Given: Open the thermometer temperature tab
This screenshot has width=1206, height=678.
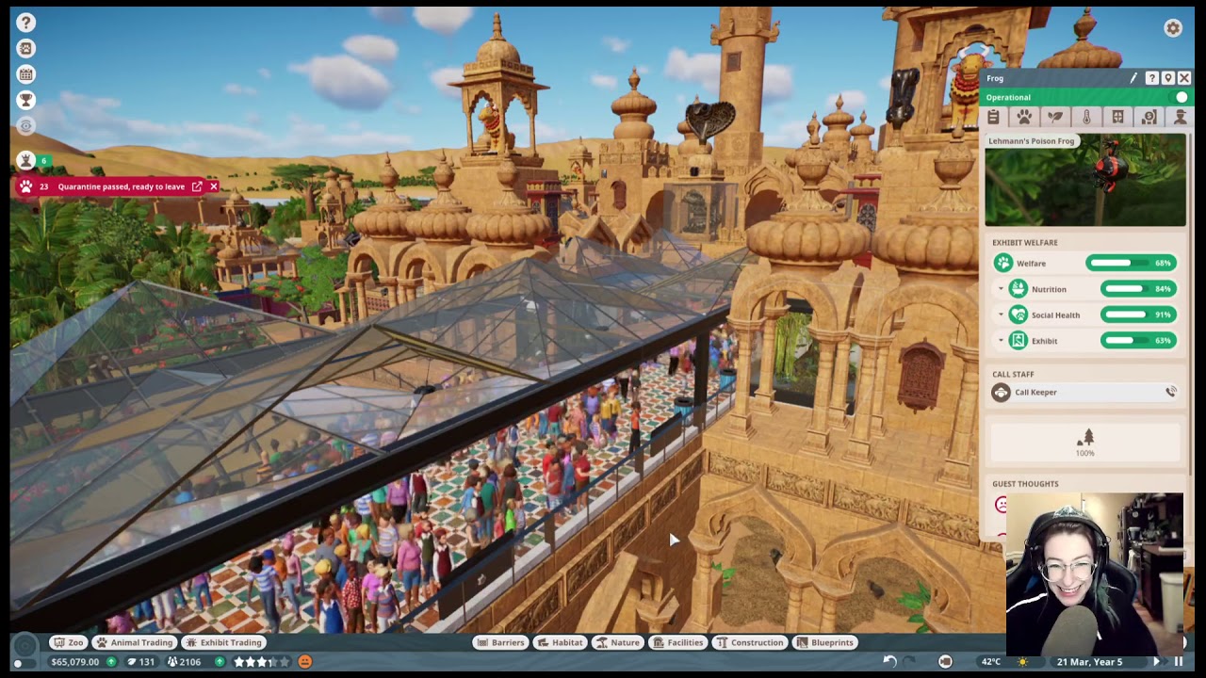Looking at the screenshot, I should pos(1086,117).
